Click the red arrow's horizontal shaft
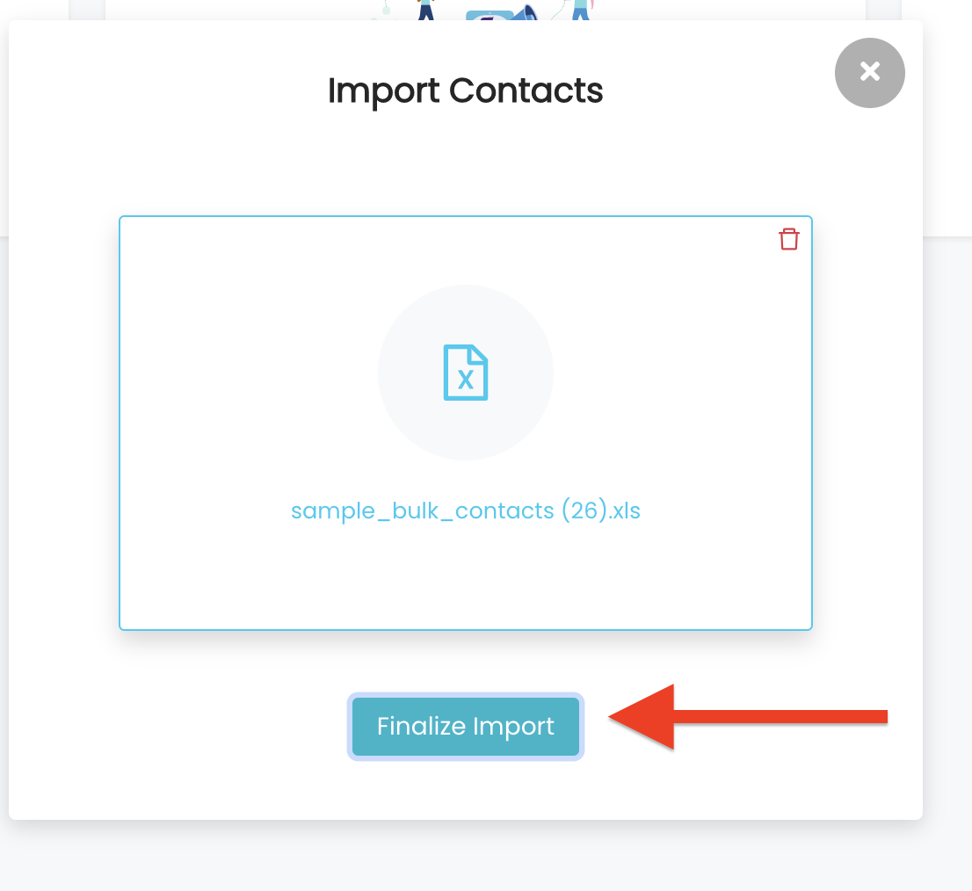Screen dimensions: 972x891 [x=780, y=717]
